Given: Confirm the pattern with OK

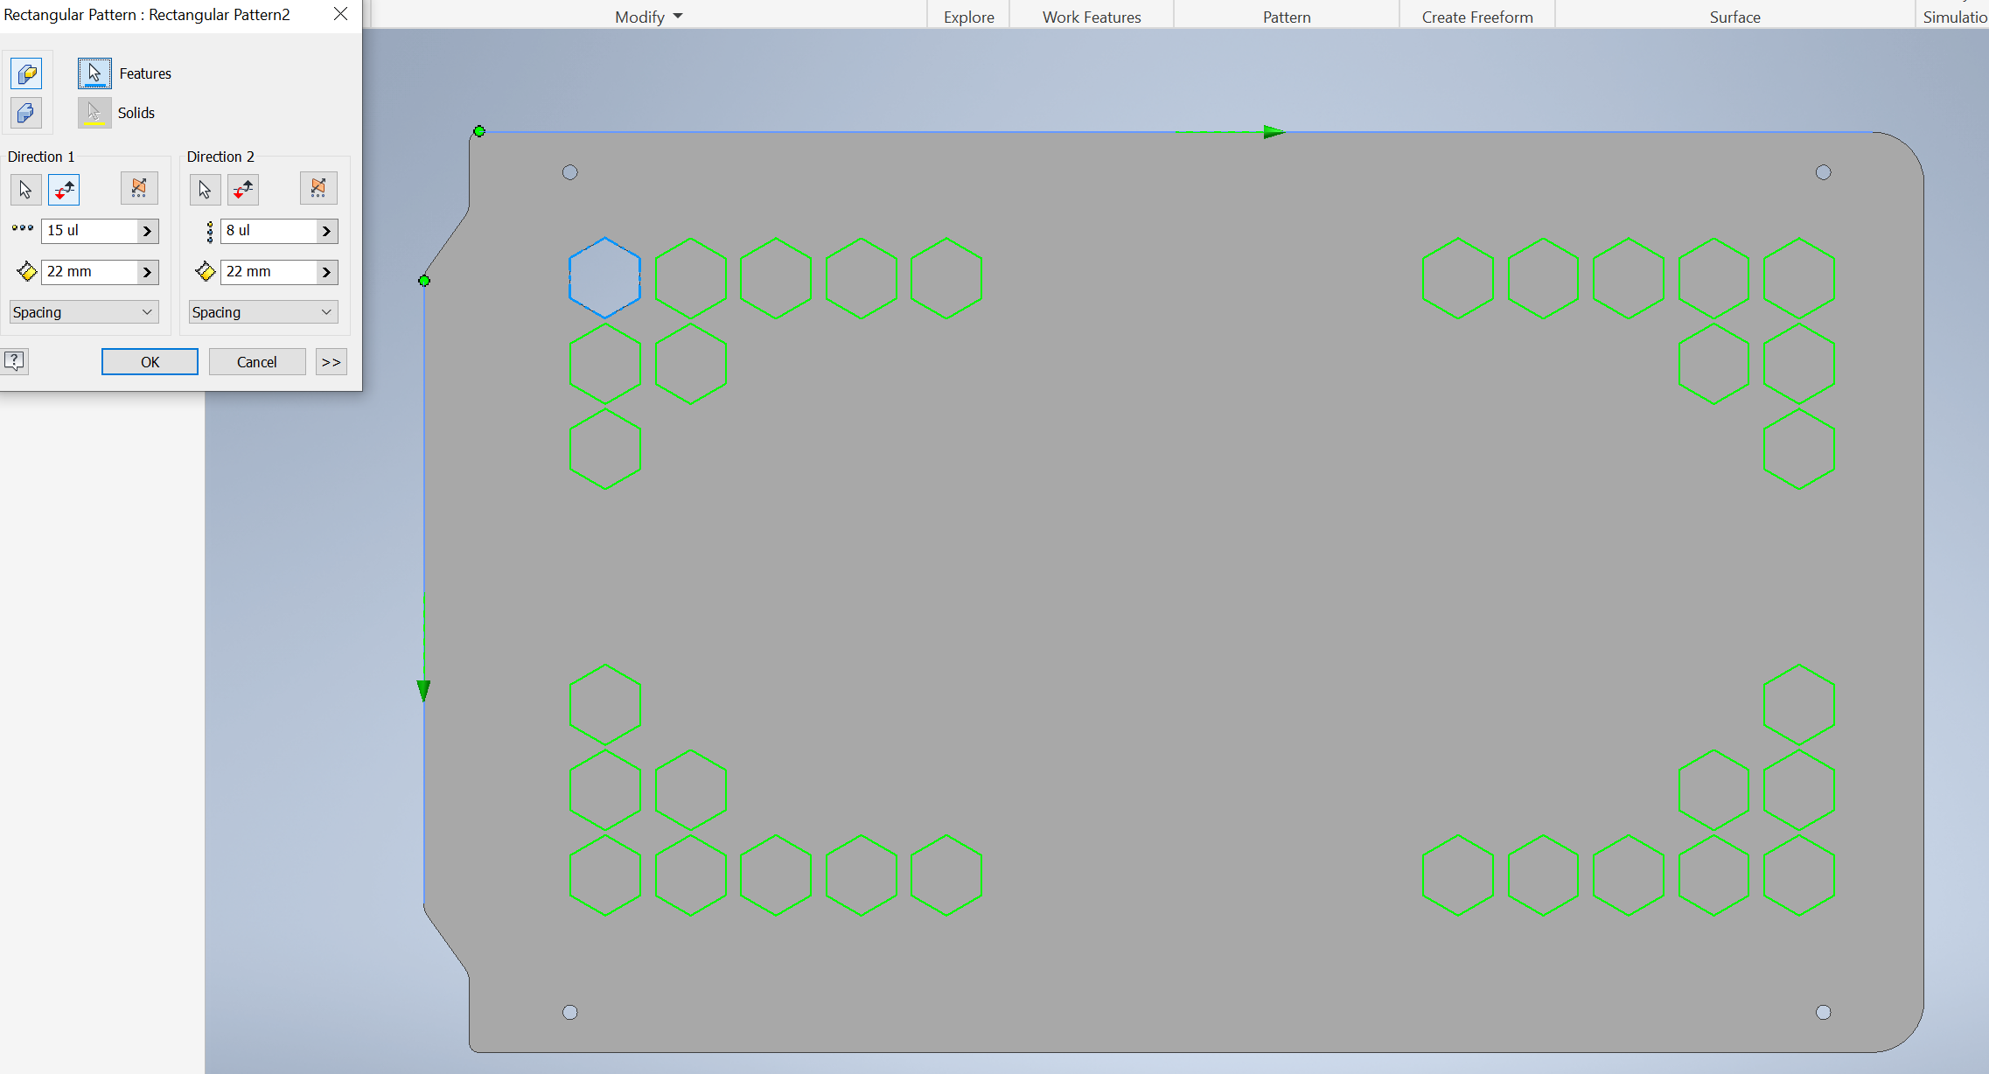Looking at the screenshot, I should point(150,361).
